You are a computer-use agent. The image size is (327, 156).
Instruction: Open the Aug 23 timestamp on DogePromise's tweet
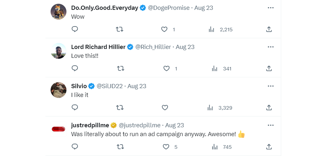(x=203, y=8)
